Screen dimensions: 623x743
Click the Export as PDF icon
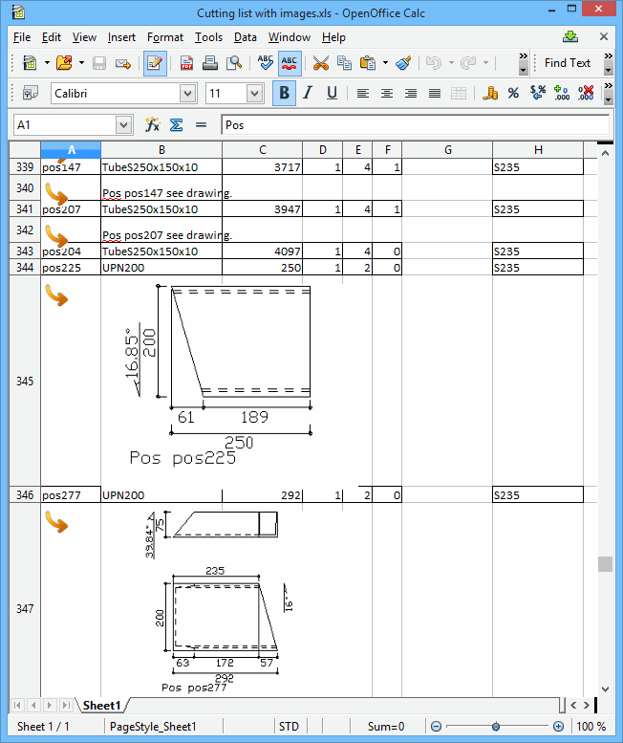click(x=187, y=63)
